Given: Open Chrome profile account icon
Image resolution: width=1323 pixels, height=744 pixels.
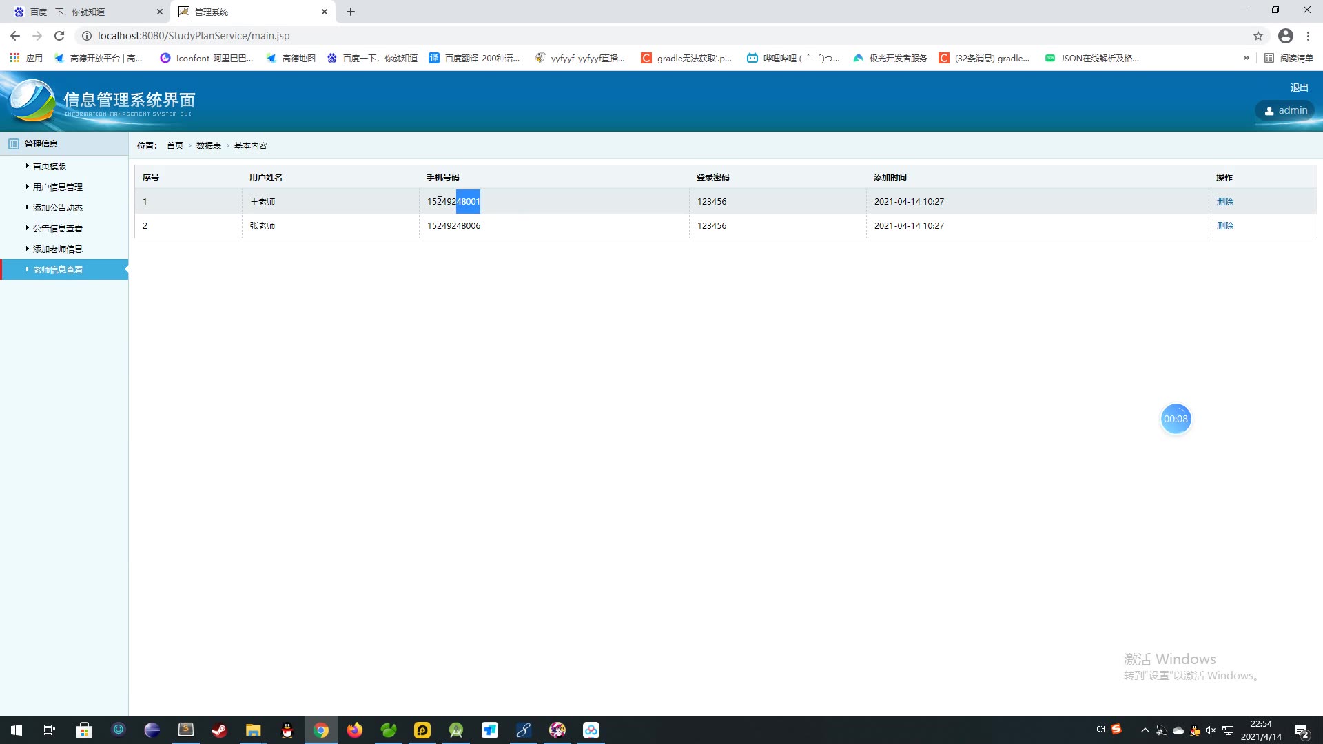Looking at the screenshot, I should pyautogui.click(x=1285, y=36).
